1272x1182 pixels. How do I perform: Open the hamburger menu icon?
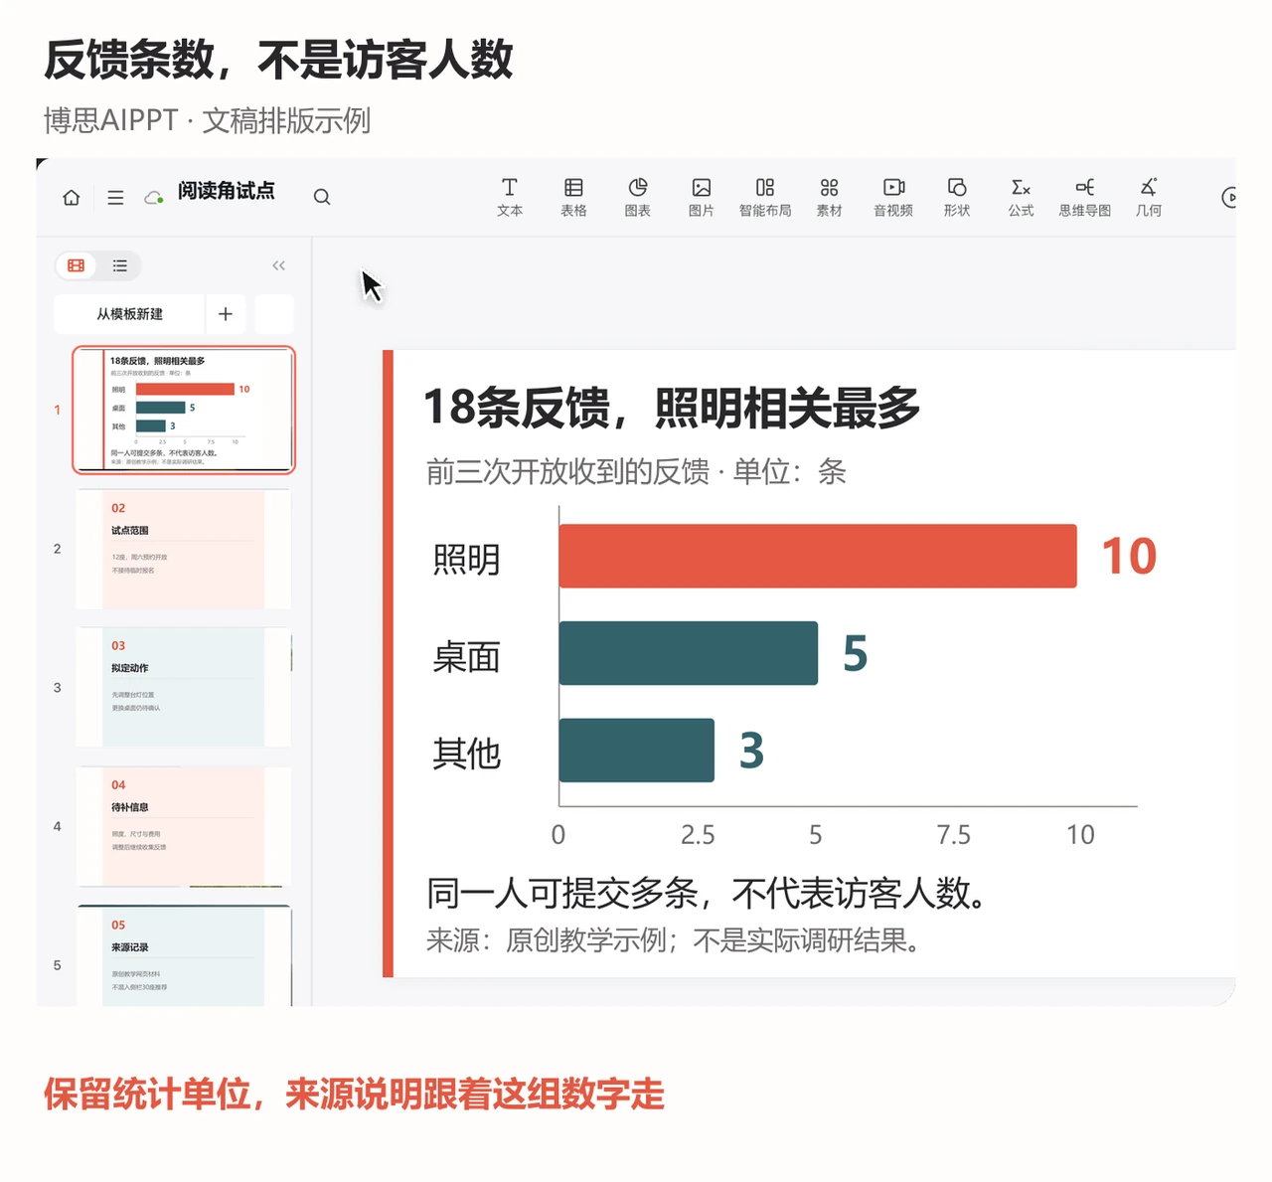coord(115,197)
